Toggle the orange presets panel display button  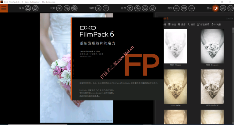pos(215,8)
